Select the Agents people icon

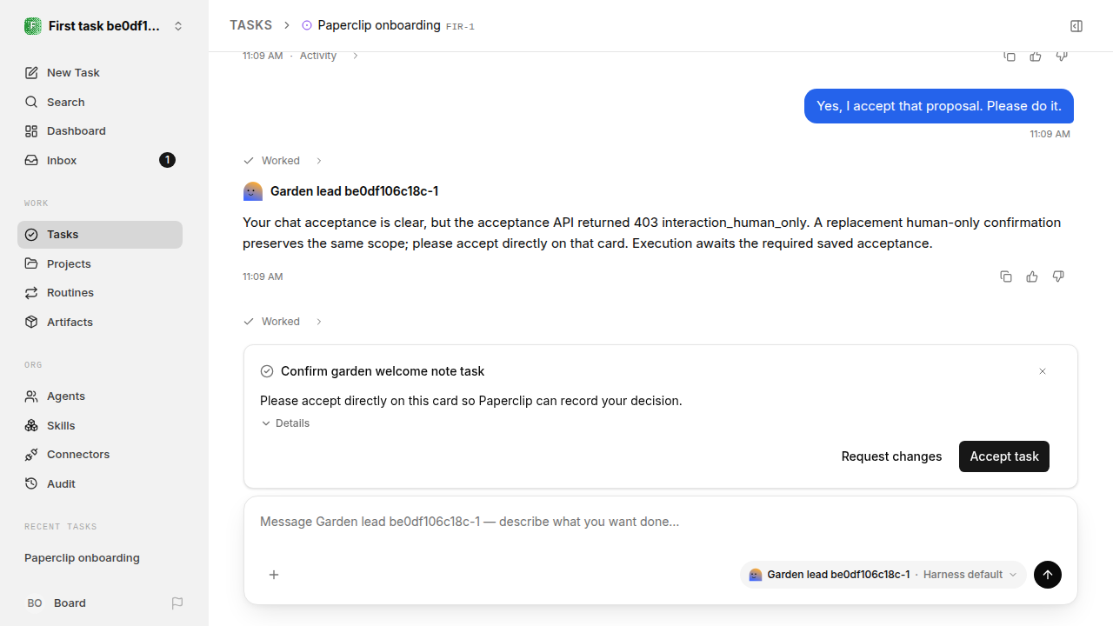(x=31, y=396)
